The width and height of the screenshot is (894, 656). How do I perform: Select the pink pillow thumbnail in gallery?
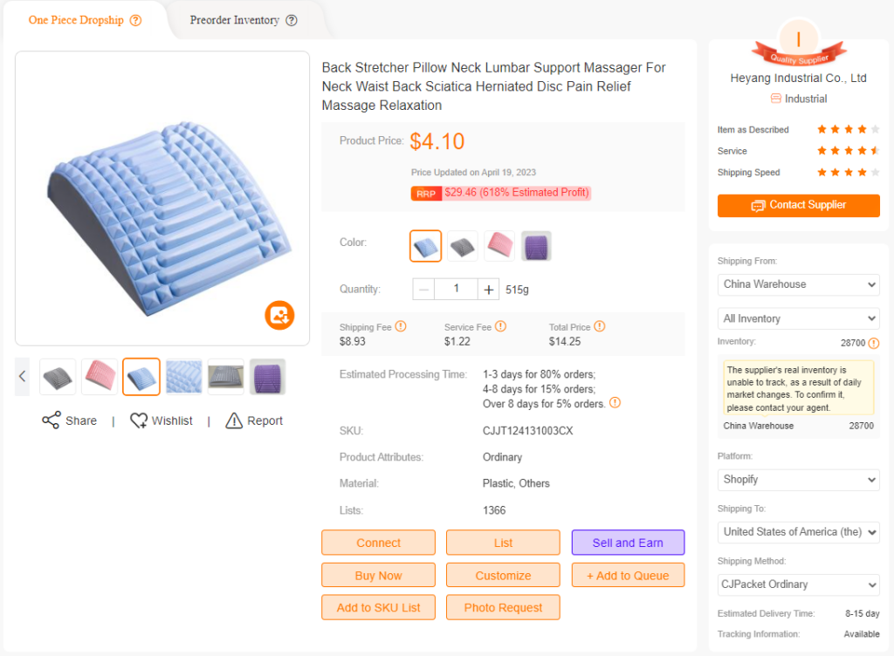100,376
